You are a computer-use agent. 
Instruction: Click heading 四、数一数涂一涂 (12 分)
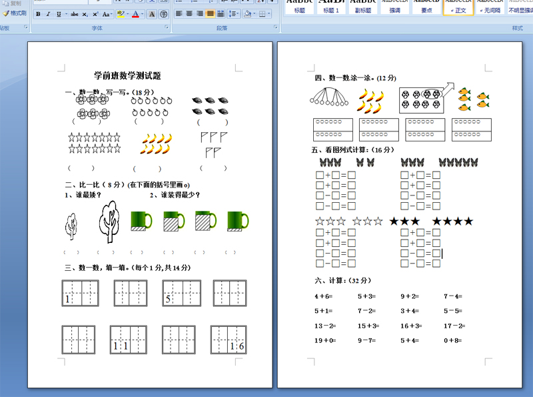[x=355, y=78]
